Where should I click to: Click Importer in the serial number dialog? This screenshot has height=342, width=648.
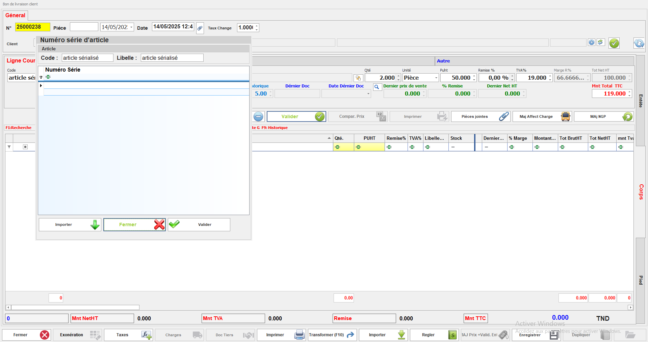(70, 225)
